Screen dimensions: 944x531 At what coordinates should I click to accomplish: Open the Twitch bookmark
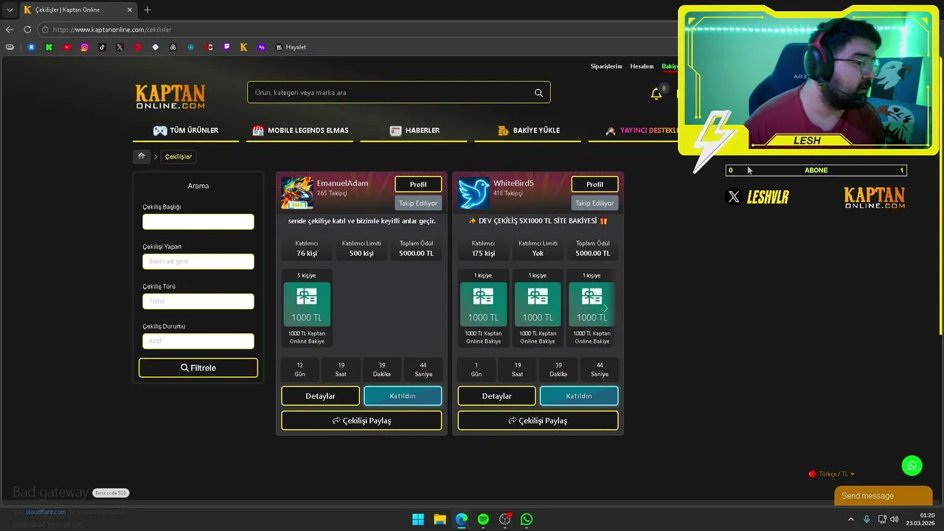(x=226, y=47)
